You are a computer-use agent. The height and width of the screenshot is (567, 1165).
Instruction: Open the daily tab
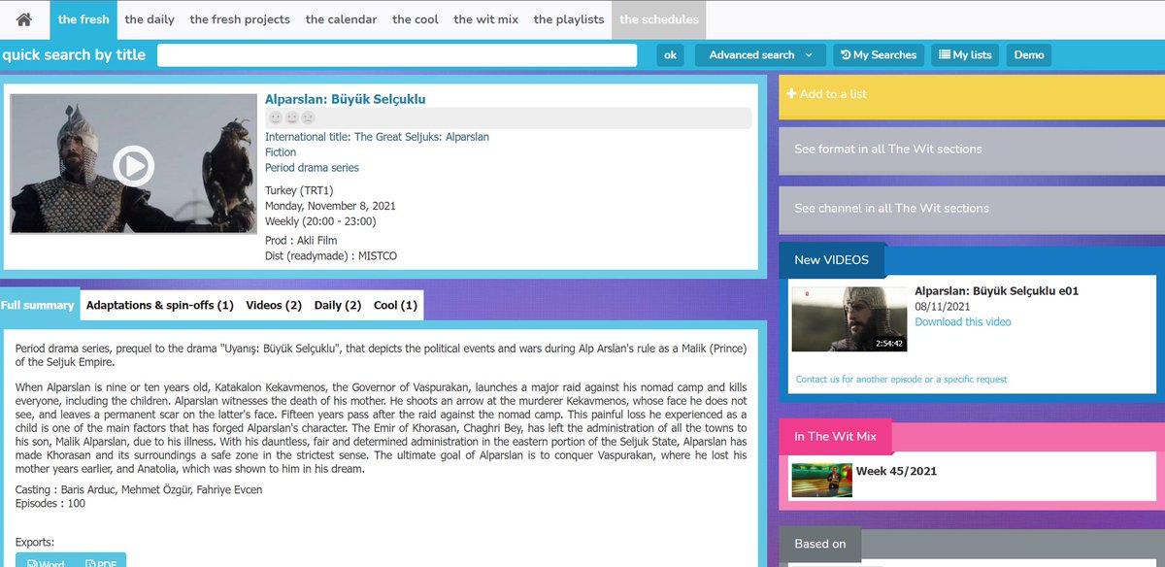click(x=150, y=19)
